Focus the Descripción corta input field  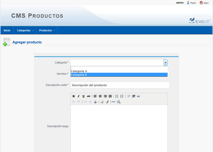point(120,85)
